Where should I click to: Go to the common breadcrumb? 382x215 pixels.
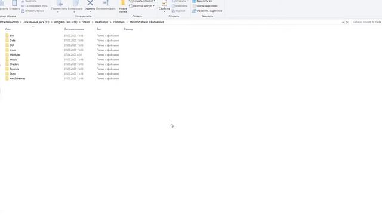(x=119, y=22)
